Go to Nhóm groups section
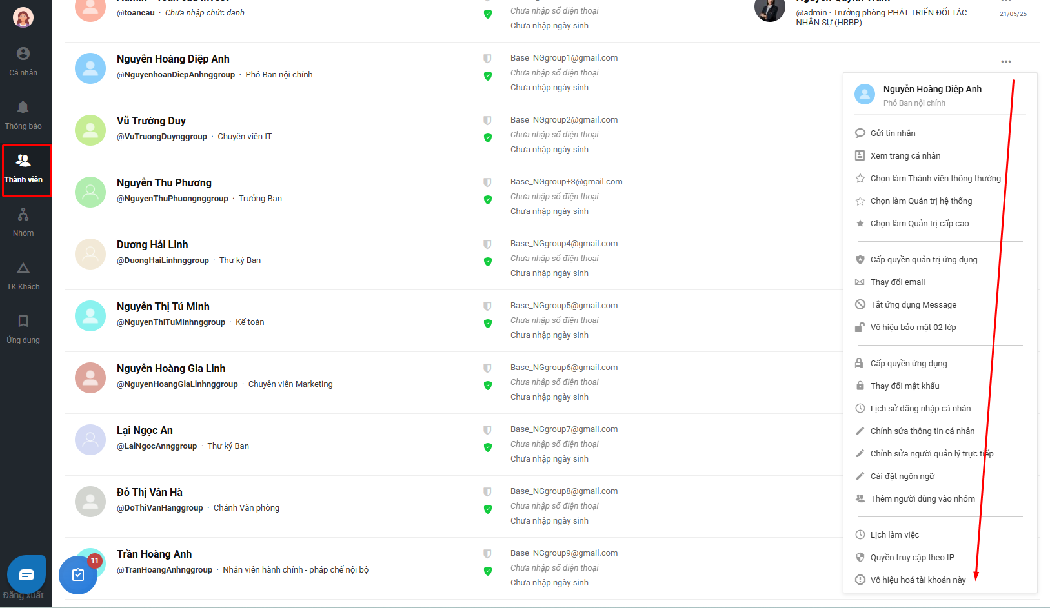The image size is (1050, 608). 23,222
